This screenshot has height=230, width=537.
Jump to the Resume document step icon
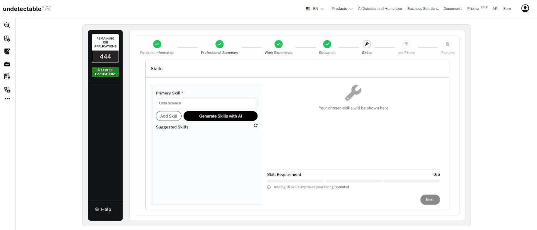tap(448, 44)
